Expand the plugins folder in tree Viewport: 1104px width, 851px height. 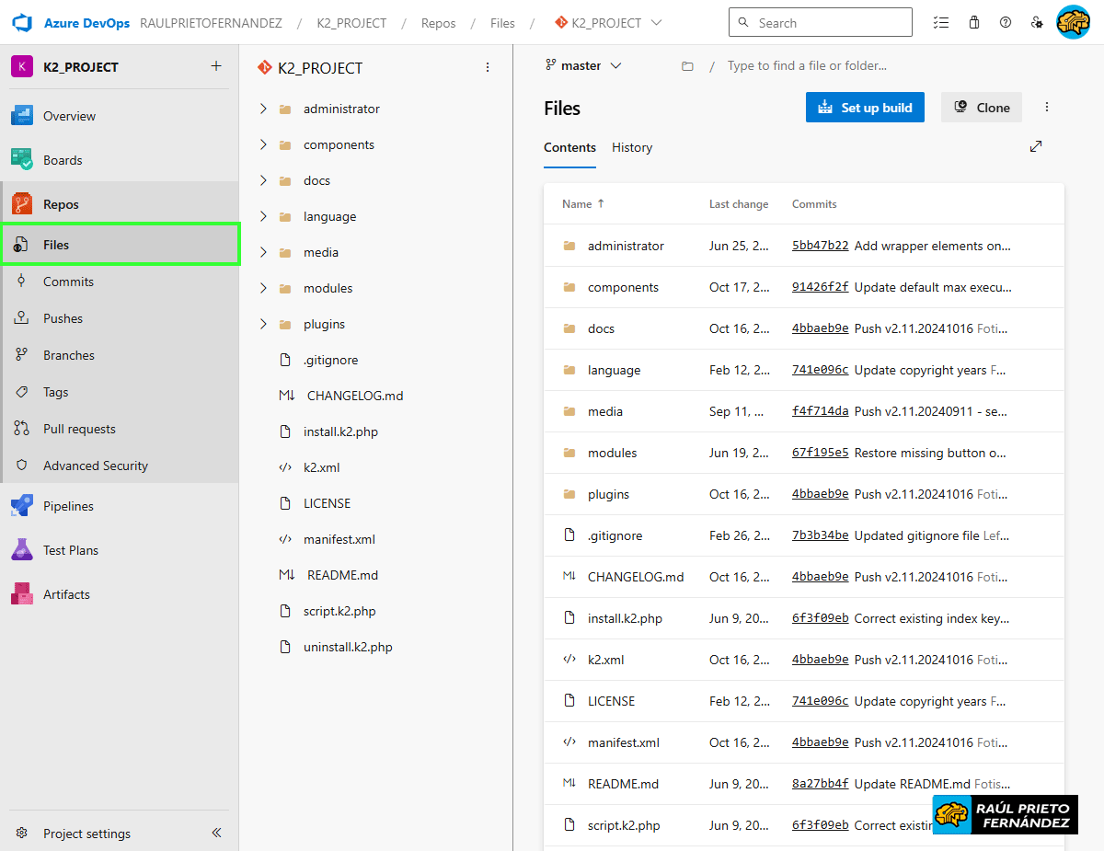pyautogui.click(x=263, y=324)
